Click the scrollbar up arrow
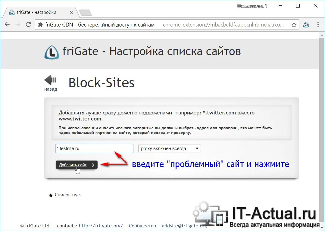 click(x=322, y=35)
